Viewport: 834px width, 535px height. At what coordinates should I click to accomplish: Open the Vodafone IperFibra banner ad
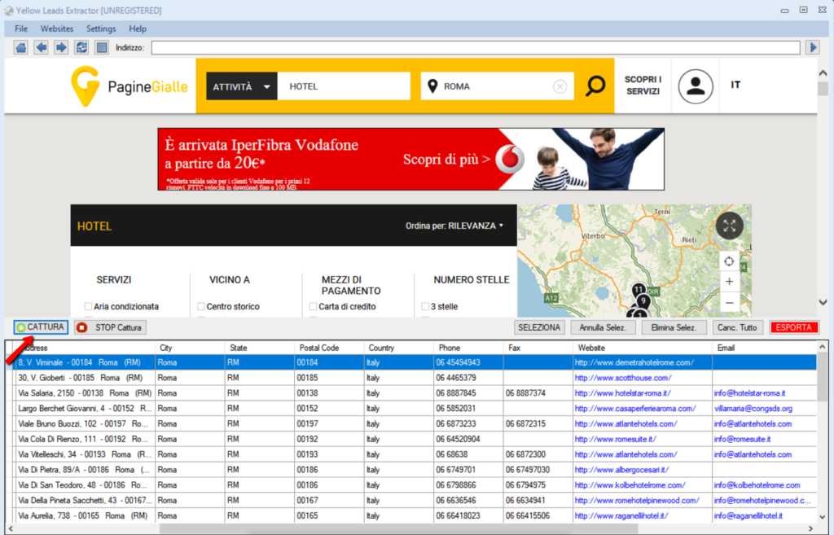point(410,159)
